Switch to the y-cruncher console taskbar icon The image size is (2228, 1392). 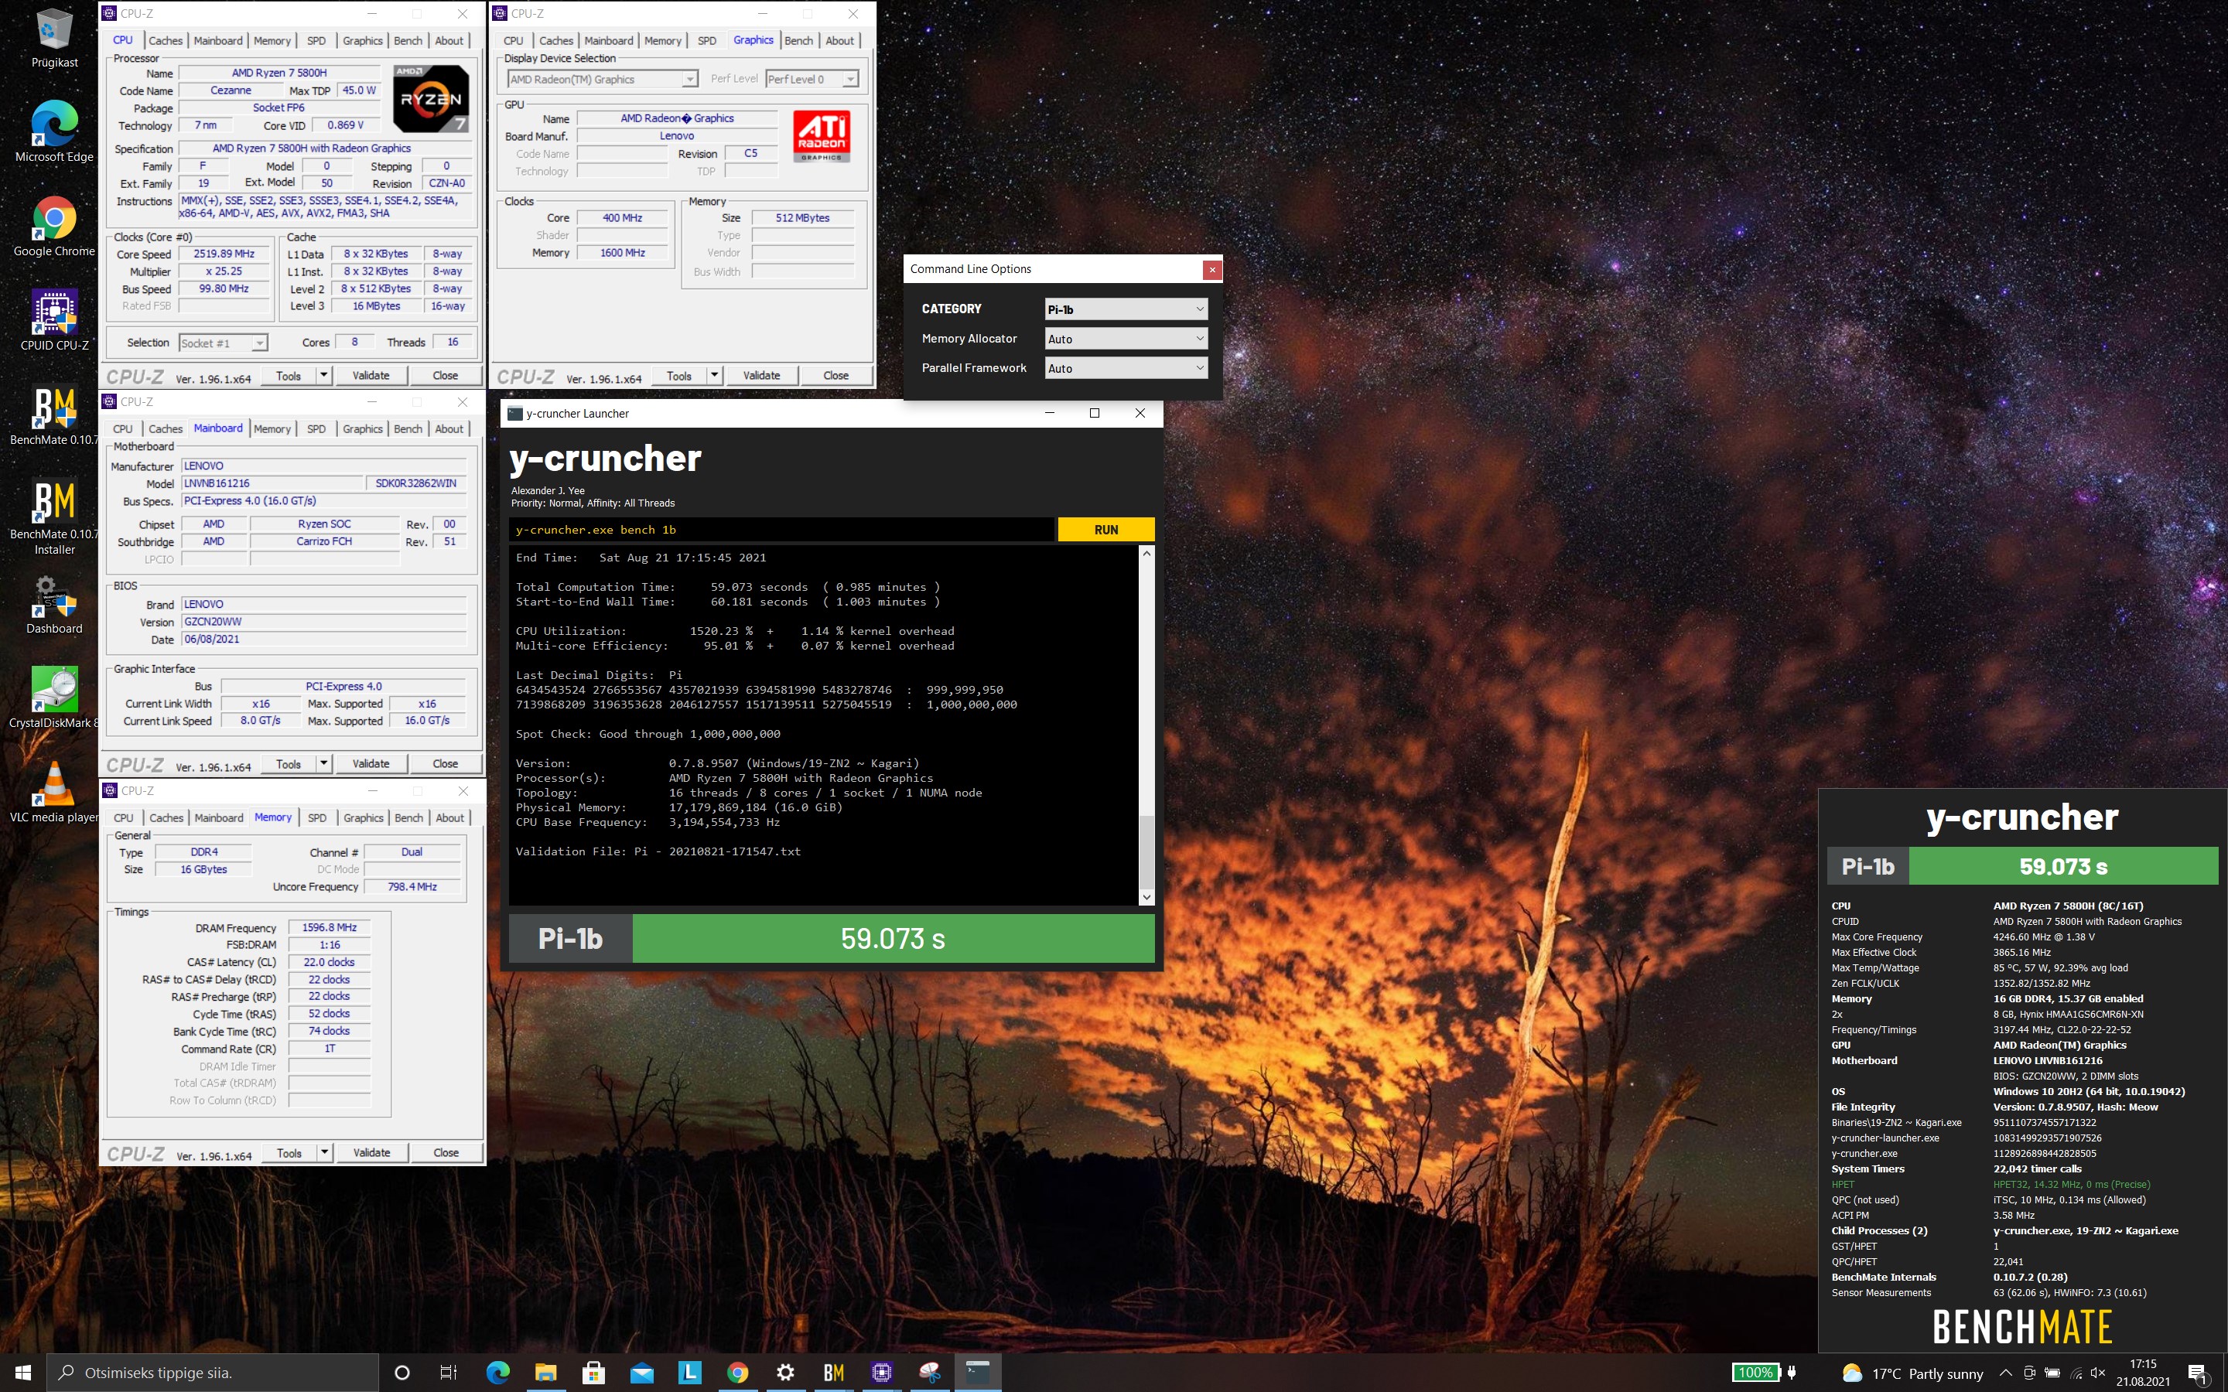978,1373
